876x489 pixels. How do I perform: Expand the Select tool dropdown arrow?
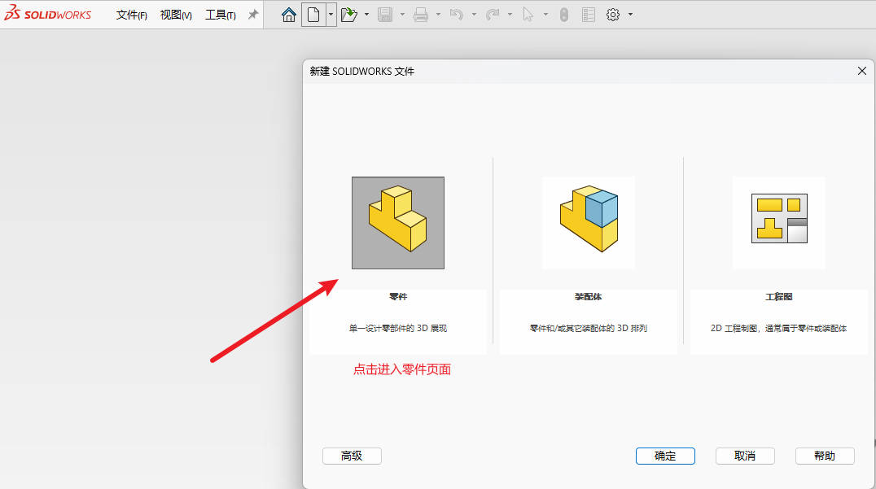tap(545, 15)
